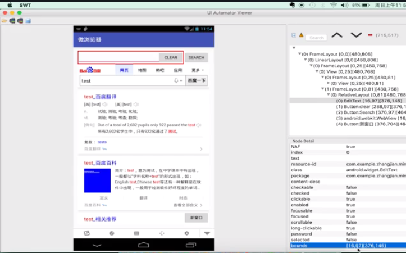Click the 查看全部含义 link
The height and width of the screenshot is (253, 406).
tap(188, 205)
